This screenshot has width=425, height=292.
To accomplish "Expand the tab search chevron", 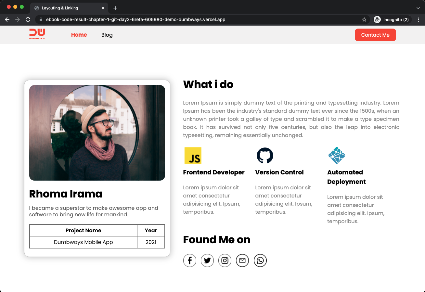I will click(x=418, y=8).
